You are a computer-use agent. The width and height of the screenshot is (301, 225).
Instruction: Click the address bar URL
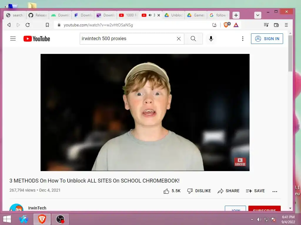[x=98, y=25]
